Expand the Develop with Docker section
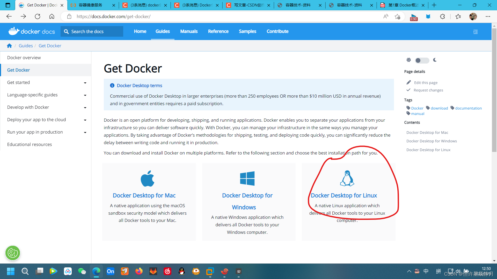The image size is (497, 279). tap(85, 108)
